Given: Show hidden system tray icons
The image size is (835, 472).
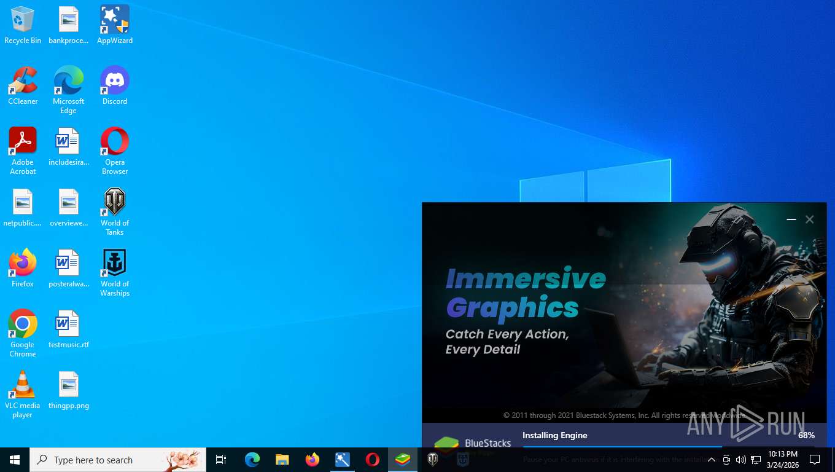Looking at the screenshot, I should [x=712, y=460].
